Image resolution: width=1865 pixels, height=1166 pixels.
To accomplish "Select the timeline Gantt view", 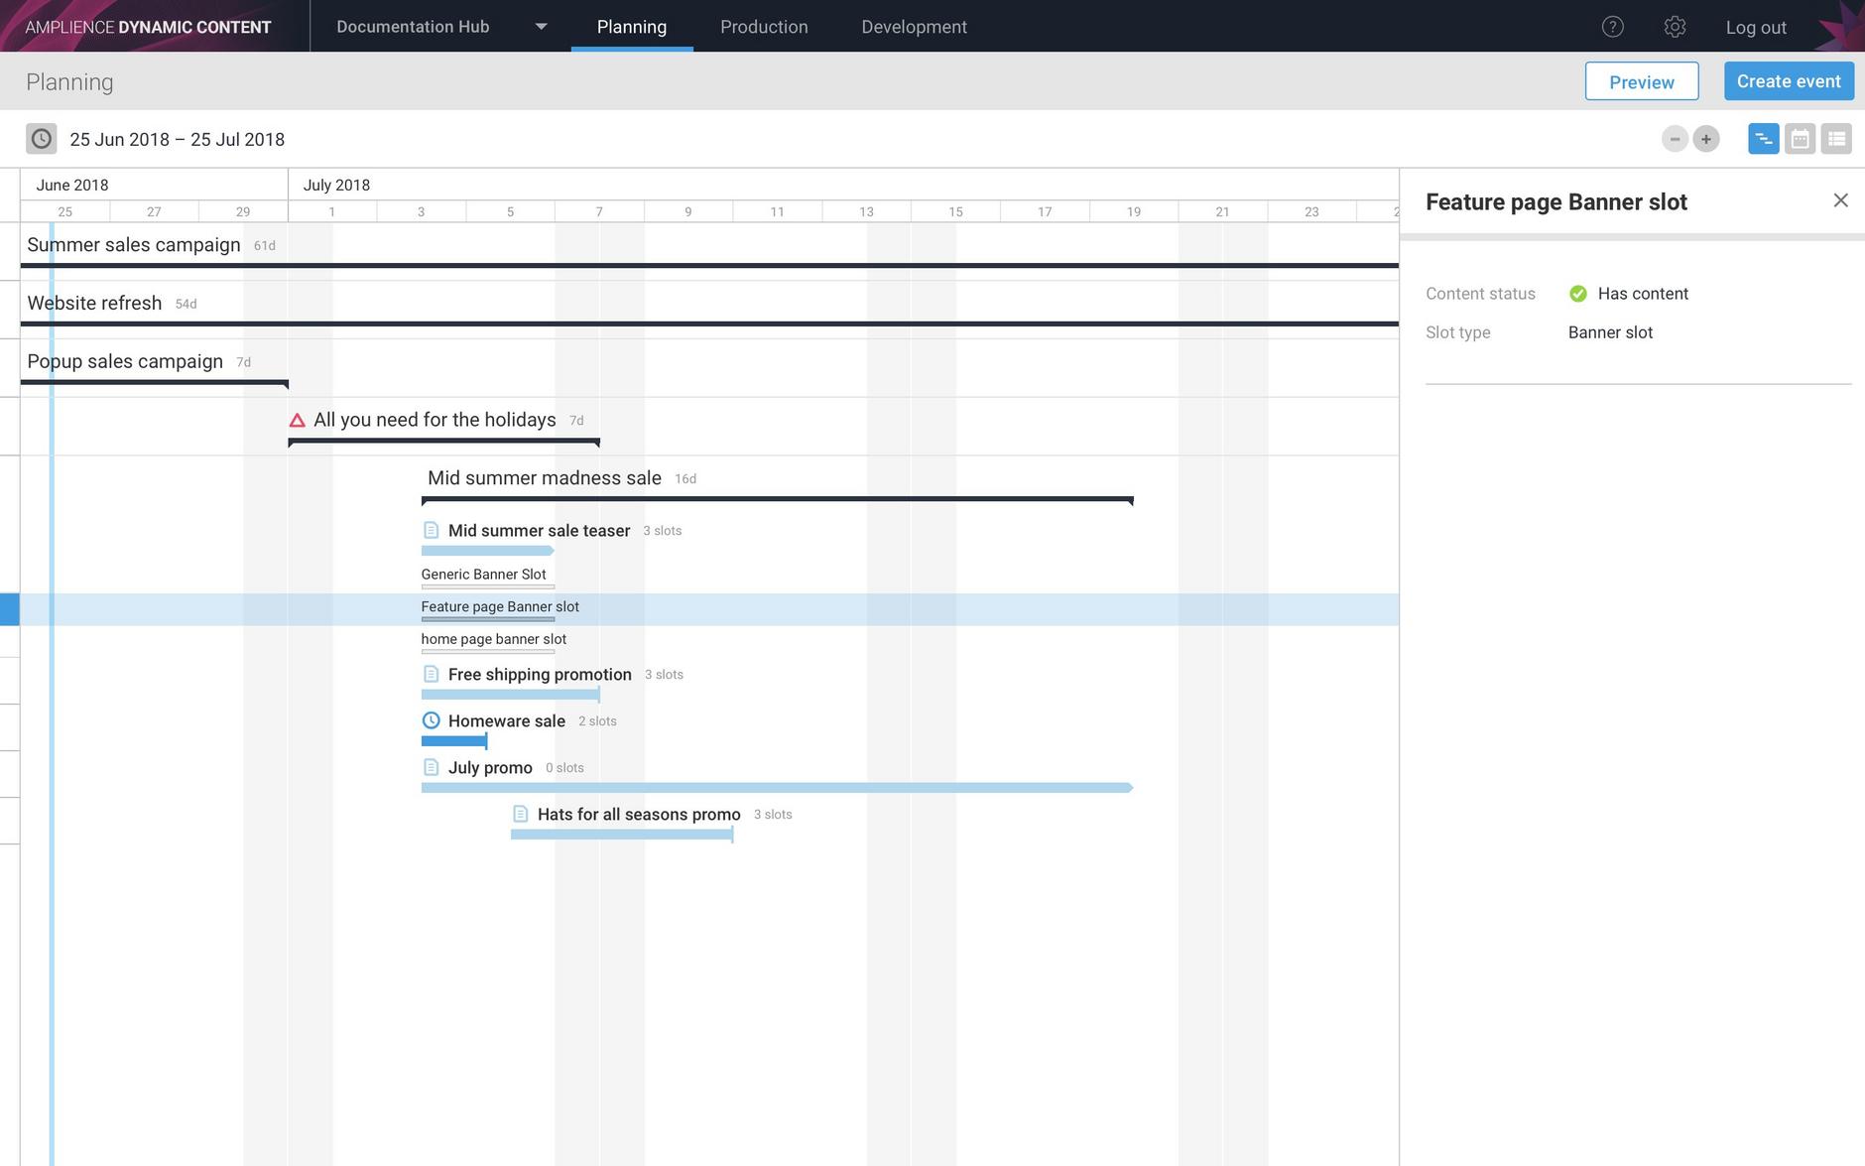I will (x=1763, y=139).
